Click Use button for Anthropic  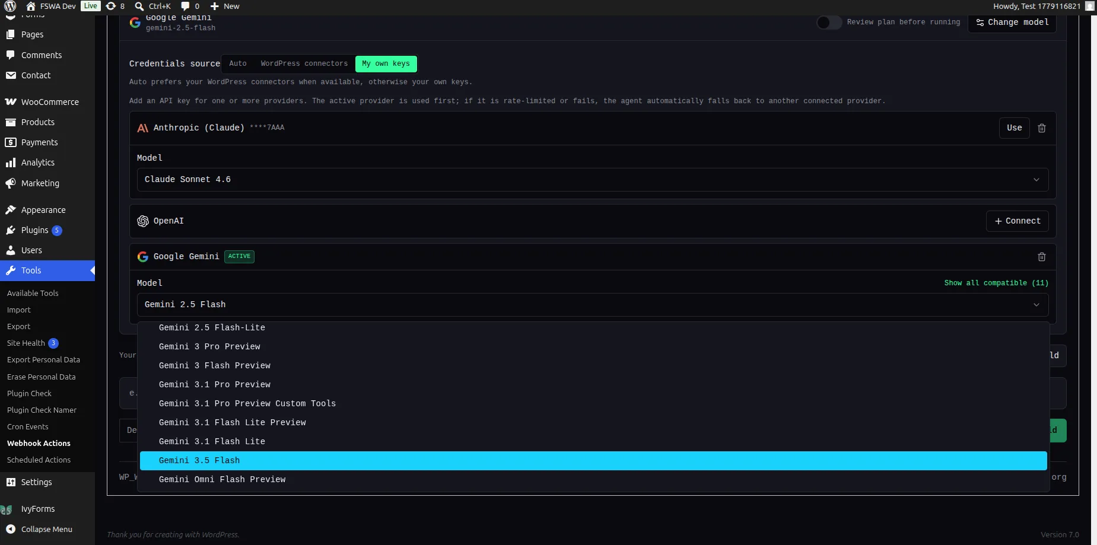pos(1015,128)
